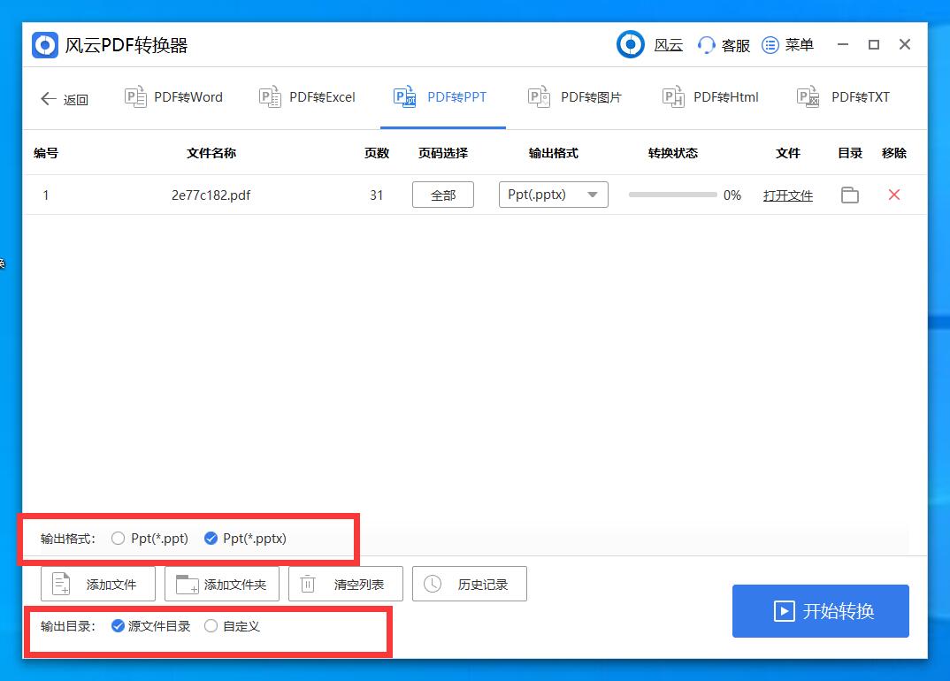The width and height of the screenshot is (950, 681).
Task: Click the PDF转Html document icon
Action: point(673,97)
